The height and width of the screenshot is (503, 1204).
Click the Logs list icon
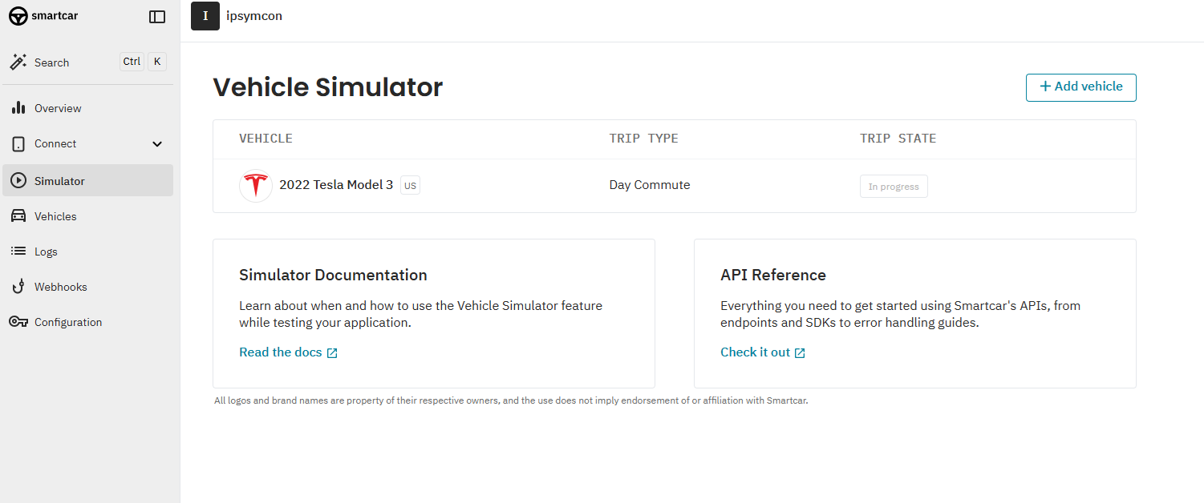point(18,251)
